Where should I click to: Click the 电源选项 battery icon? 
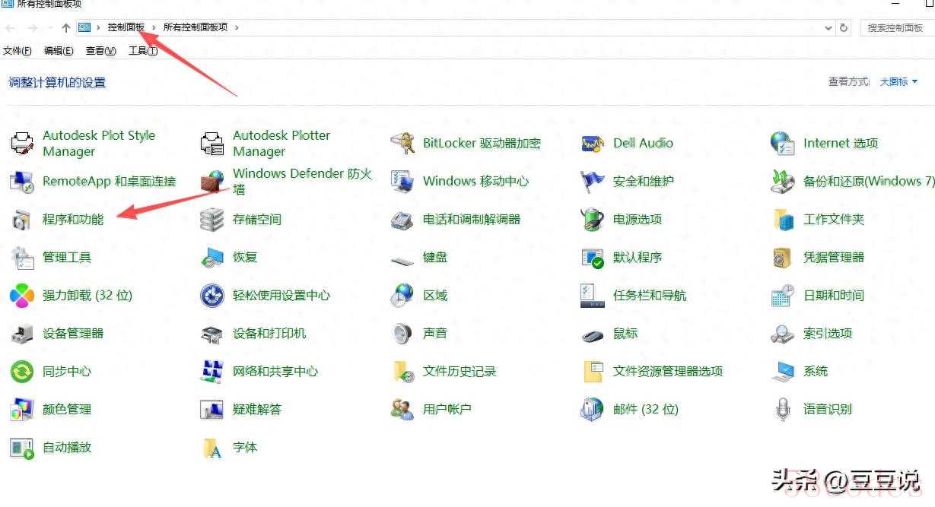592,220
